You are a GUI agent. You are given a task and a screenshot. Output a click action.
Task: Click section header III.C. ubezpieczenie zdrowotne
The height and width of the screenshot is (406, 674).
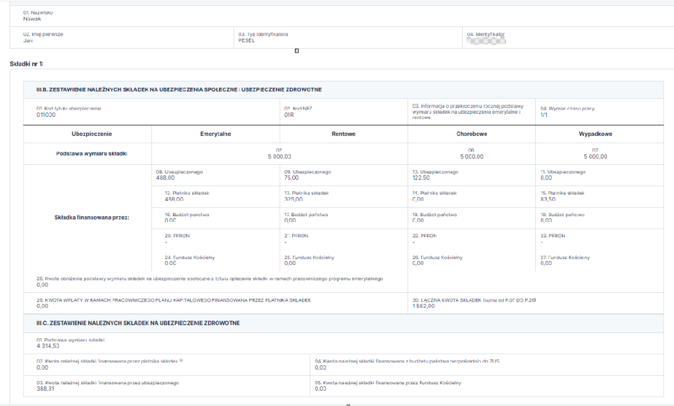click(138, 323)
